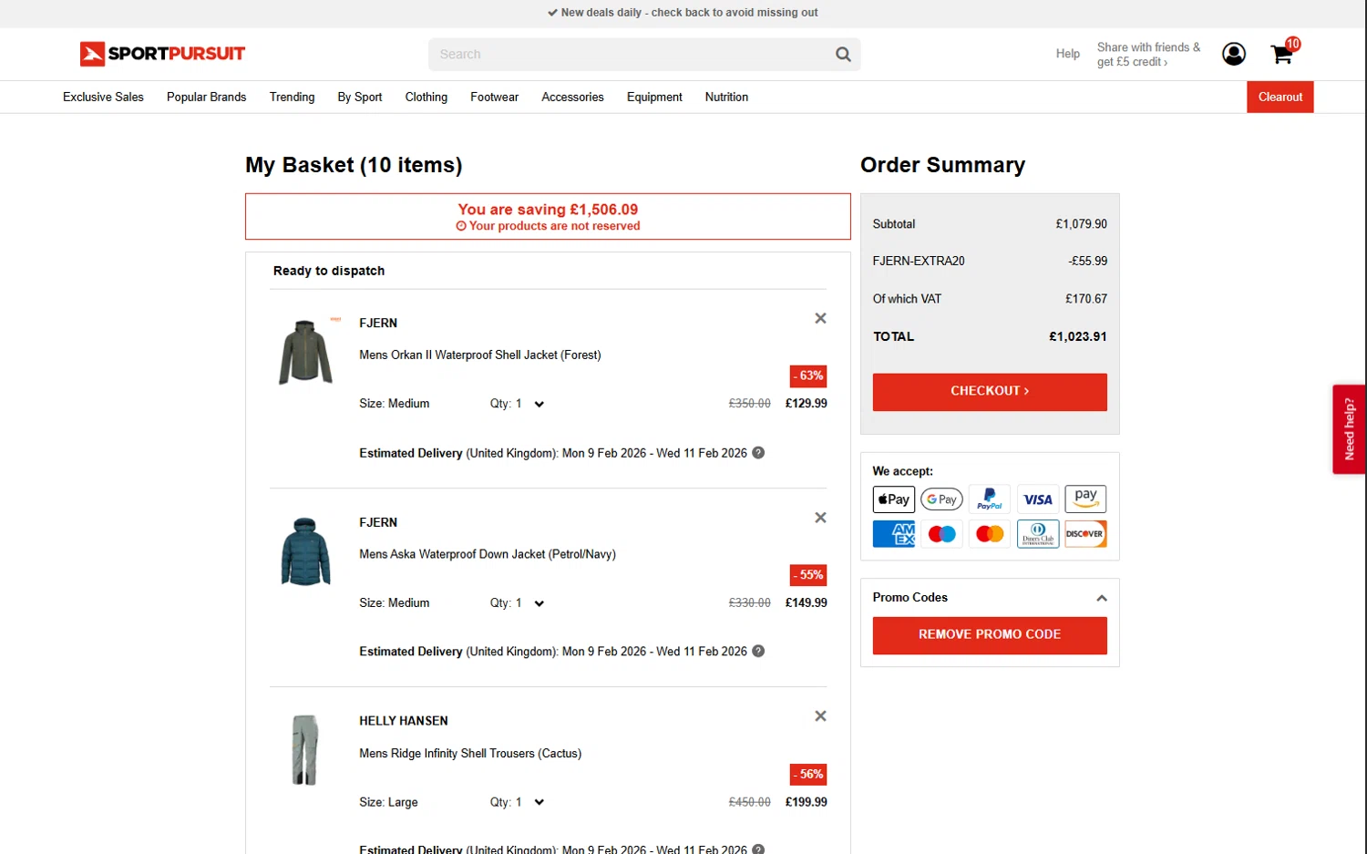Click 'New deals daily' banner text
This screenshot has width=1367, height=854.
point(683,13)
